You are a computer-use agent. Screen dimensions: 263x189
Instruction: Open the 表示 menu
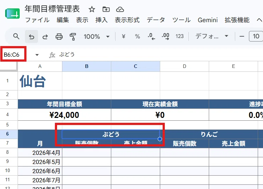pos(82,20)
